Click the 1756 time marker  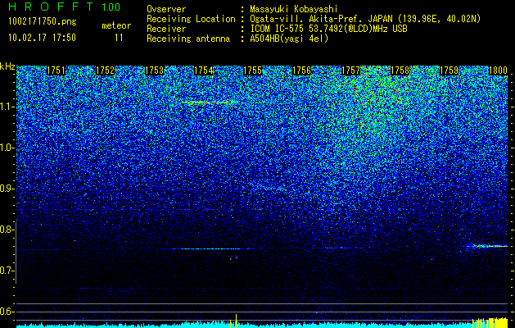point(302,71)
